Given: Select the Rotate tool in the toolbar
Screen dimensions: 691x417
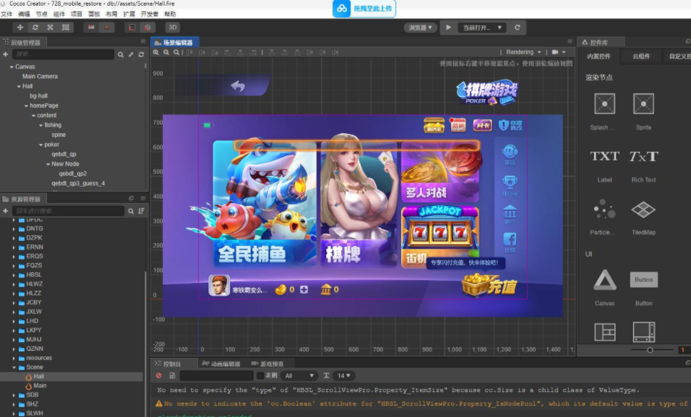Looking at the screenshot, I should point(36,28).
